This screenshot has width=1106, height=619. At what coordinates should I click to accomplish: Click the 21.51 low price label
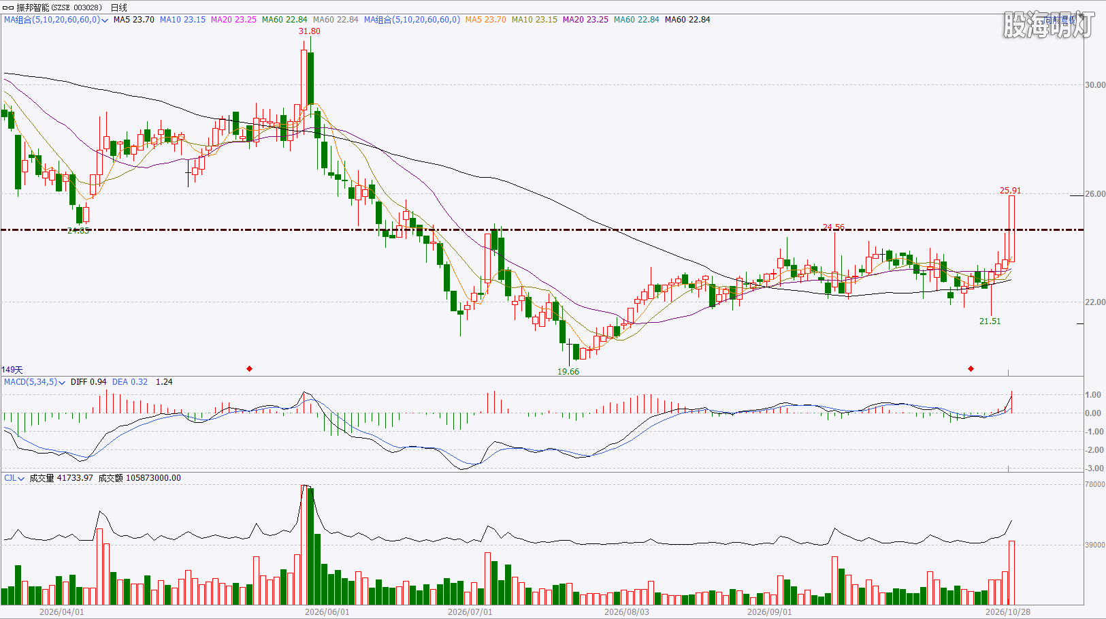point(990,321)
